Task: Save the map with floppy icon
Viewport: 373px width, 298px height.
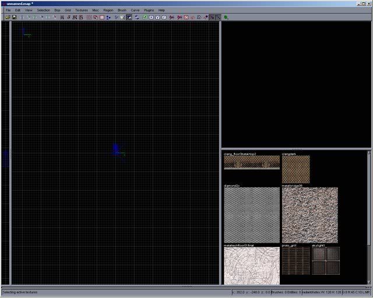Action: [x=14, y=17]
